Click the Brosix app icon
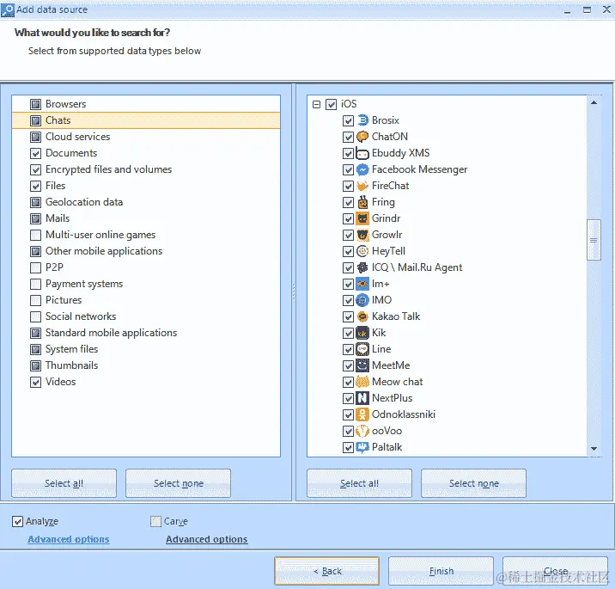This screenshot has height=589, width=615. click(362, 120)
